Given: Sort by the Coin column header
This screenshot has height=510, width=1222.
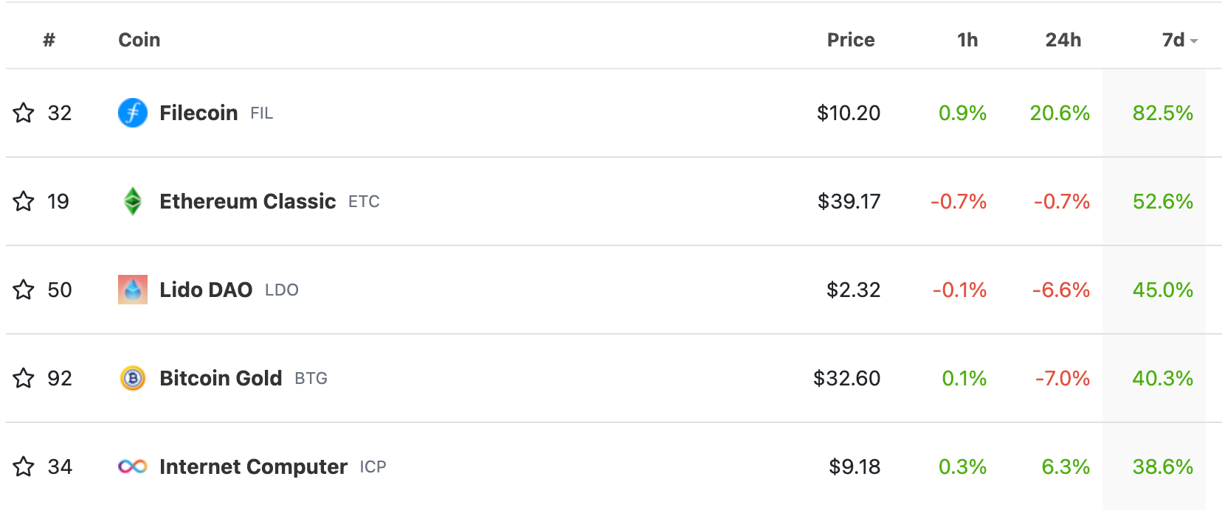Looking at the screenshot, I should 139,40.
